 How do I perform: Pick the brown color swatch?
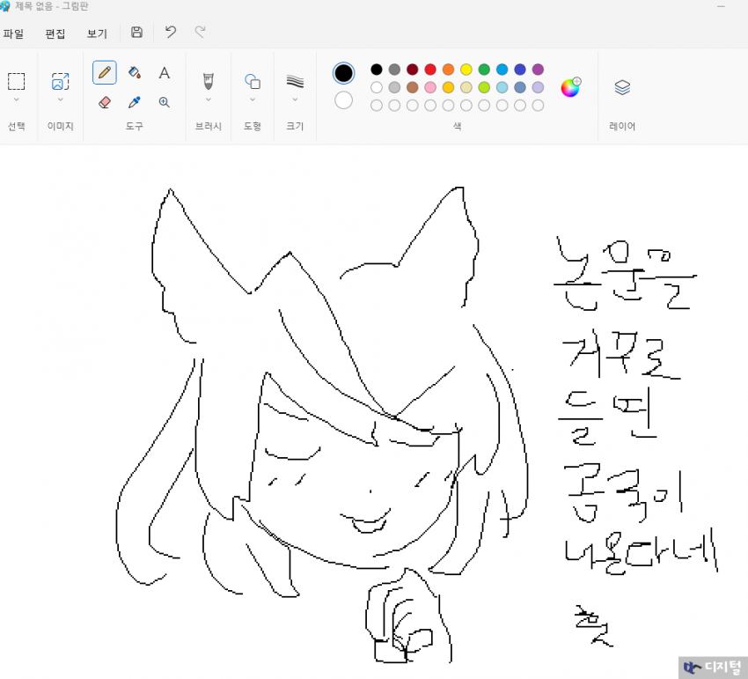click(412, 87)
